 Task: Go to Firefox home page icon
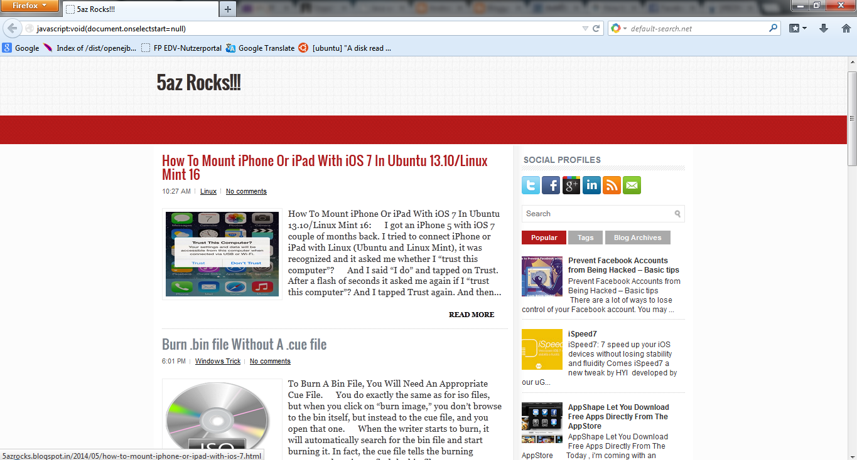[x=846, y=28]
